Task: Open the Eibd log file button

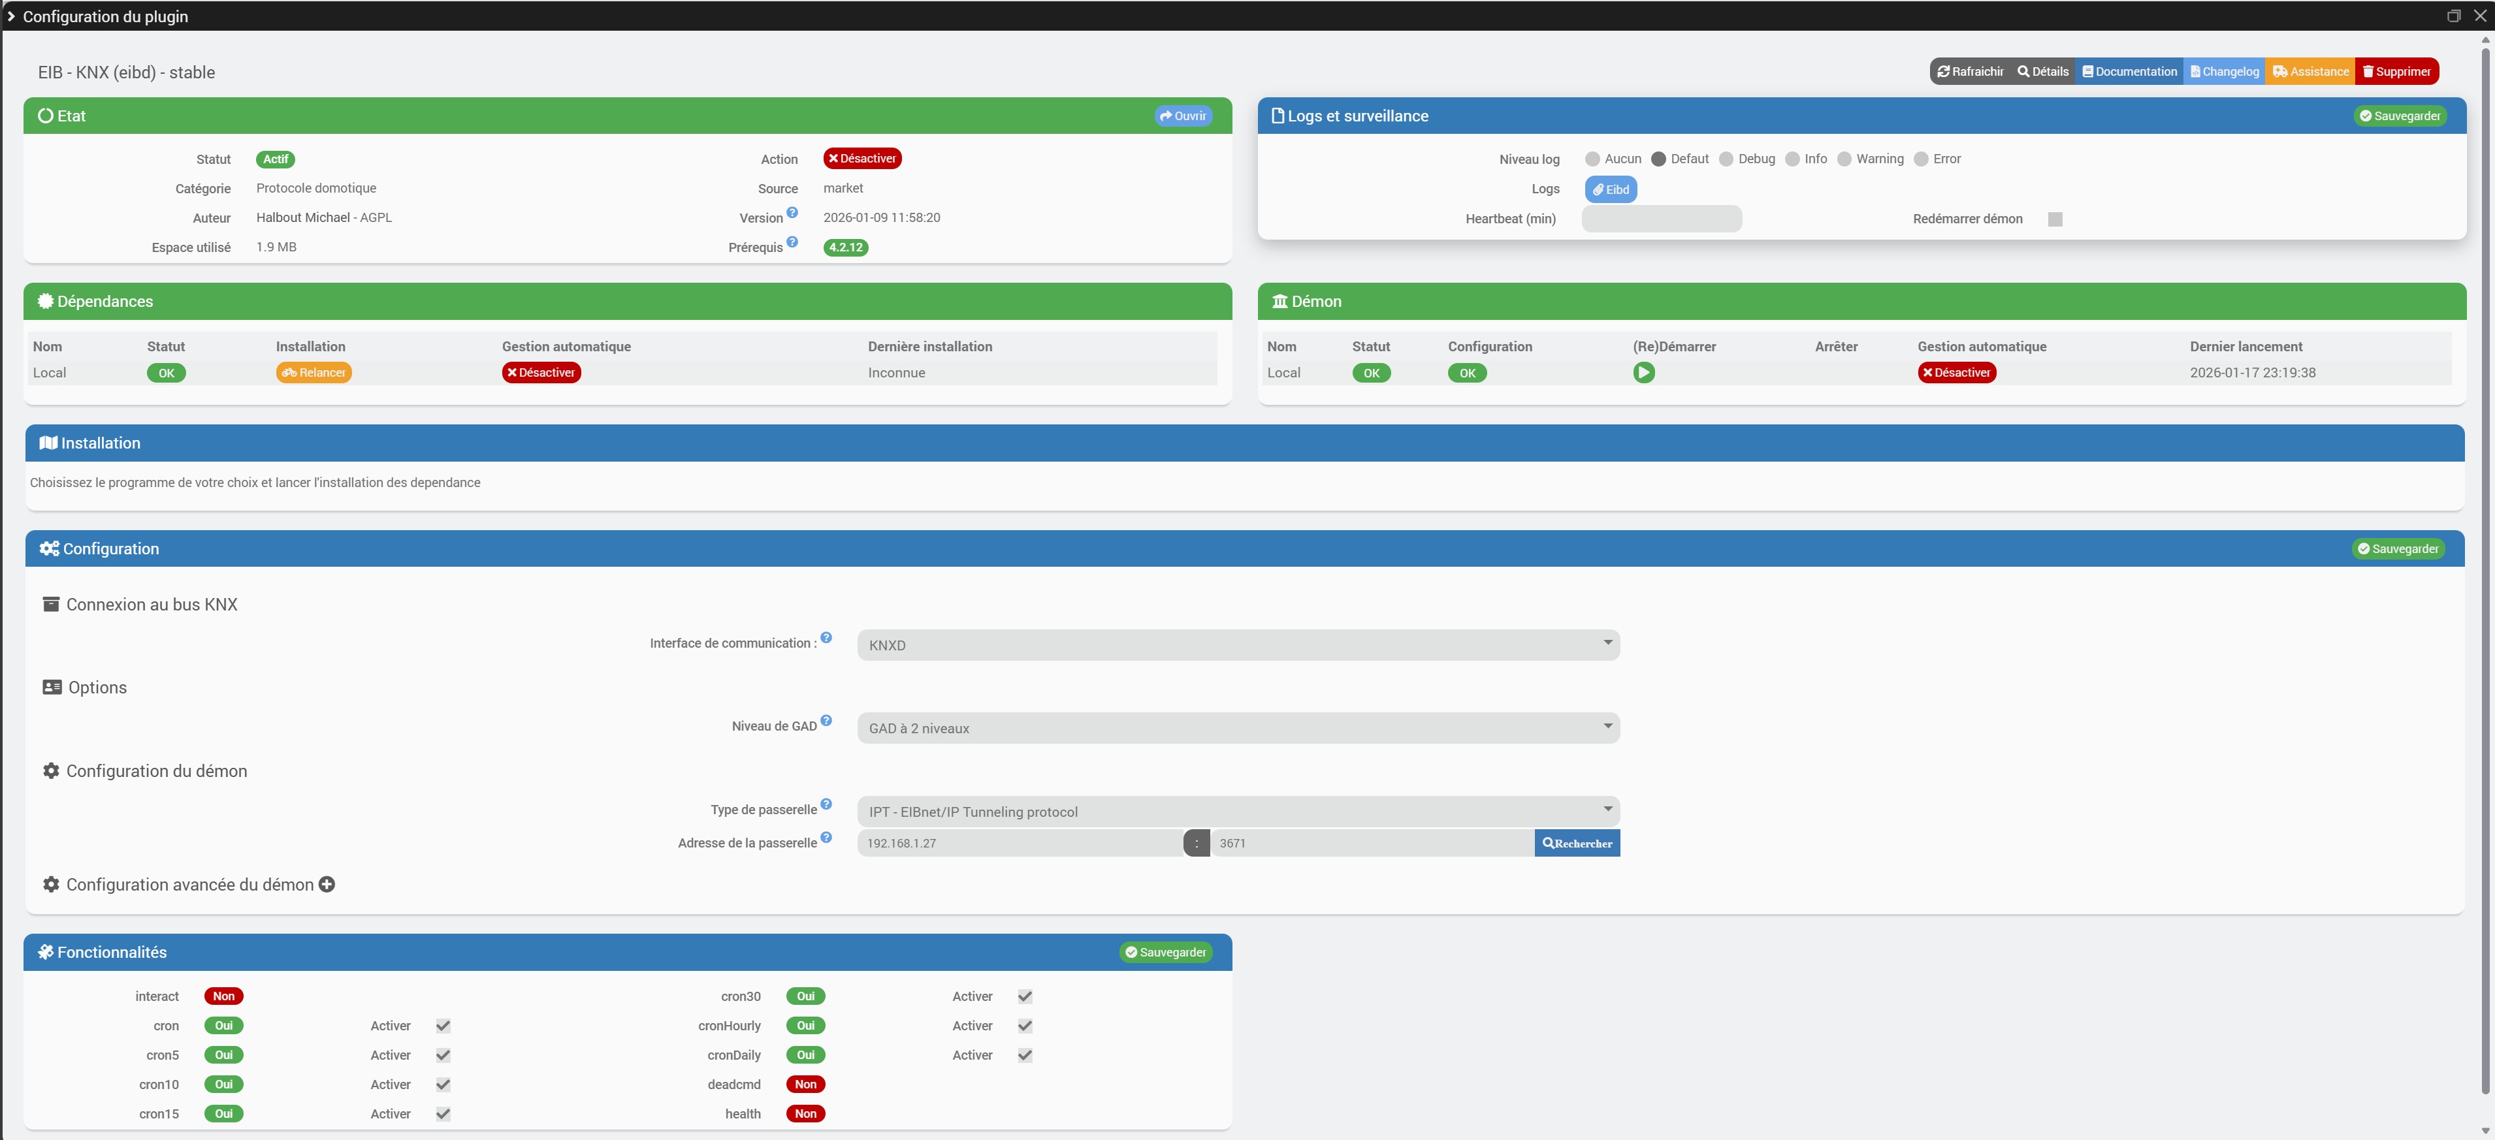Action: (x=1611, y=190)
